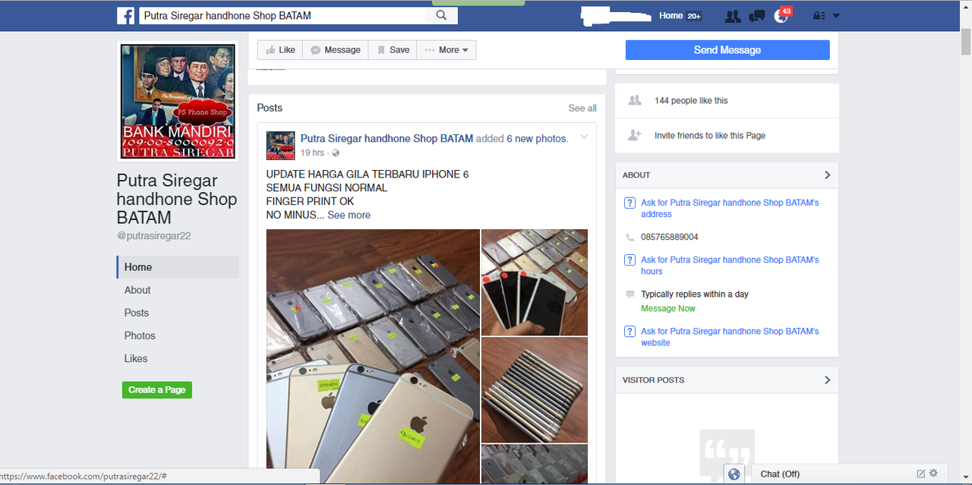Image resolution: width=972 pixels, height=485 pixels.
Task: Click the @putrasiregar22 username text
Action: coord(153,236)
